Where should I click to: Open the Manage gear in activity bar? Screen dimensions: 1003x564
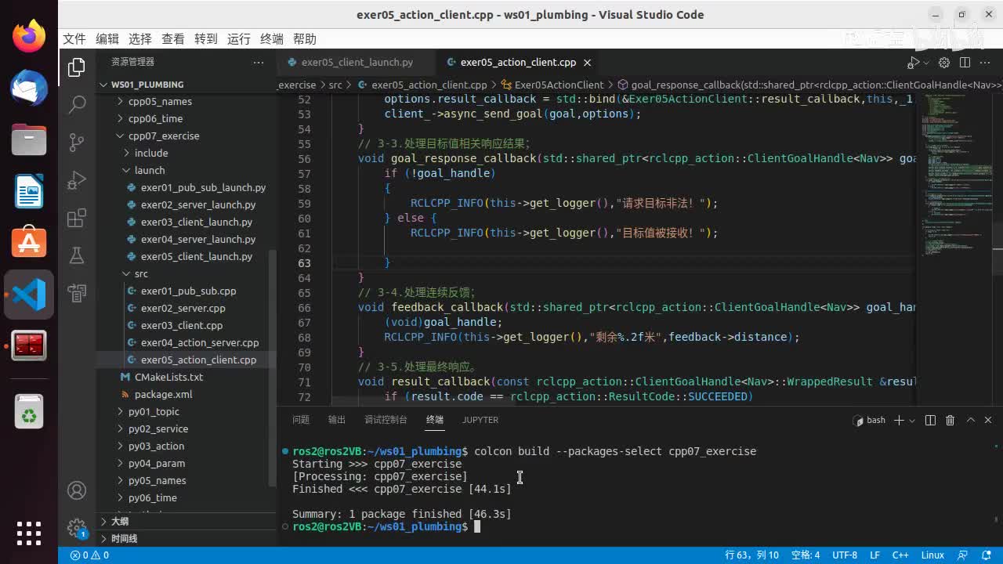(x=77, y=527)
